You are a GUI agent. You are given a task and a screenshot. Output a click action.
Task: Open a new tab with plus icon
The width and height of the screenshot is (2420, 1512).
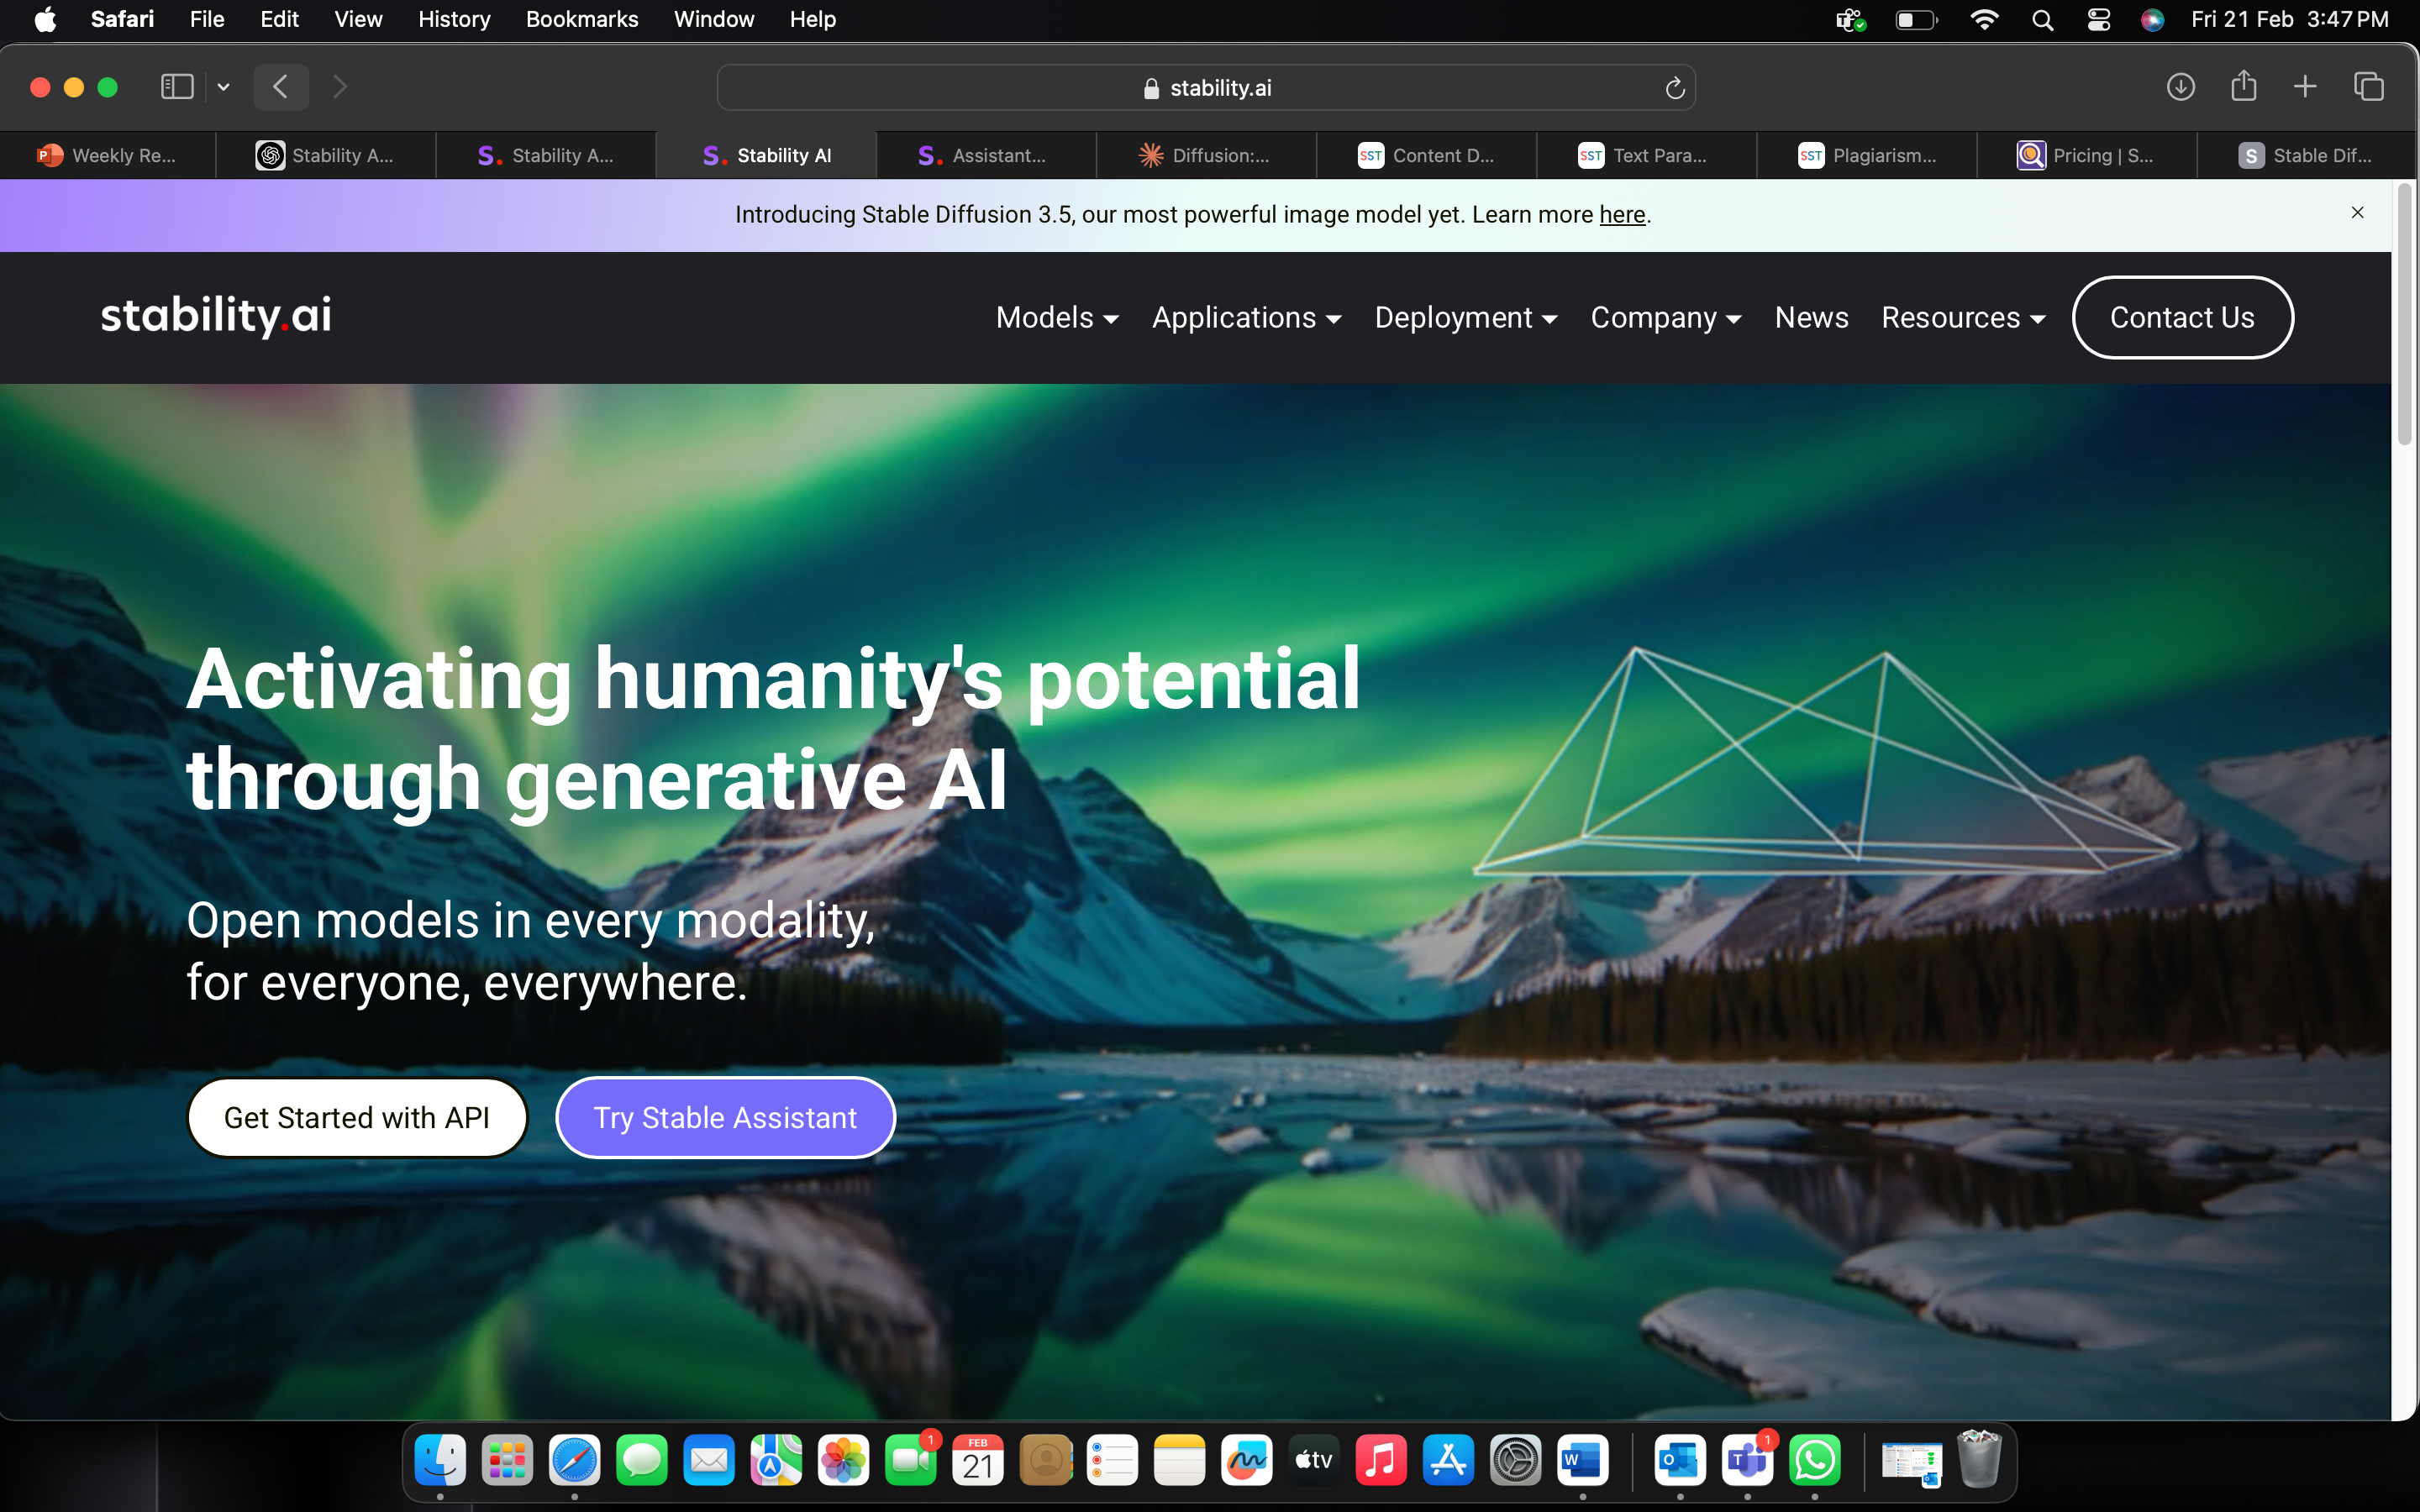(2305, 87)
